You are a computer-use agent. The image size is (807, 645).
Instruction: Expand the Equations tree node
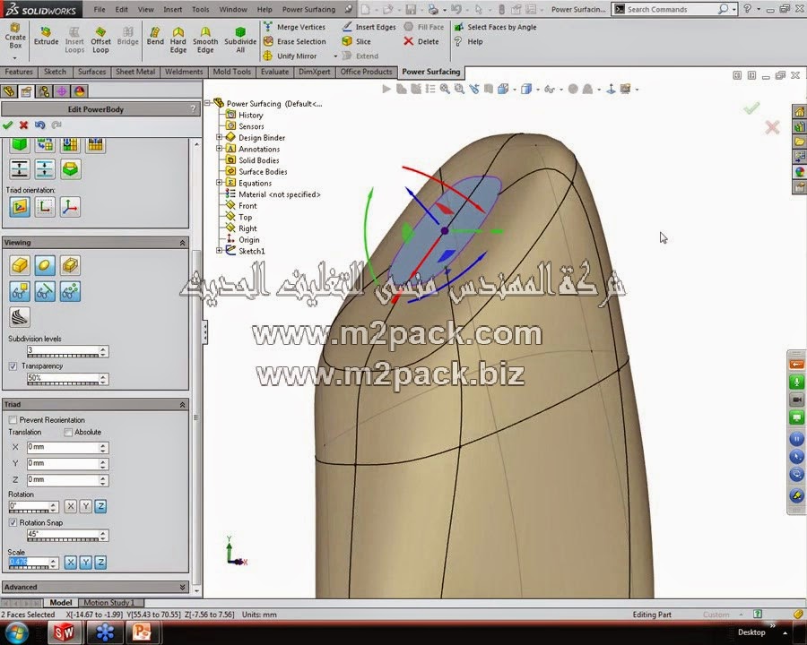220,183
